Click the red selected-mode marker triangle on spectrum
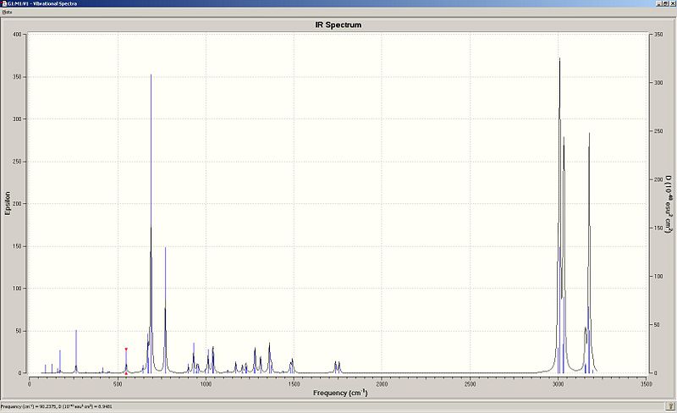Screen dimensions: 677x413 point(126,349)
